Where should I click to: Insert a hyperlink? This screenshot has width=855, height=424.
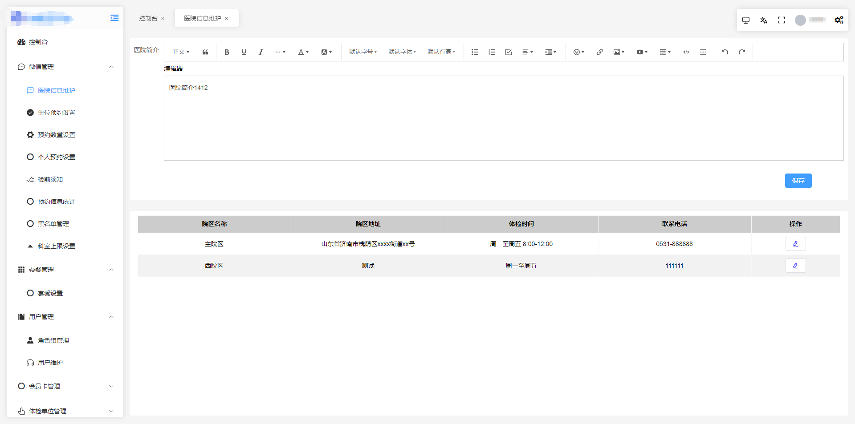pyautogui.click(x=600, y=52)
